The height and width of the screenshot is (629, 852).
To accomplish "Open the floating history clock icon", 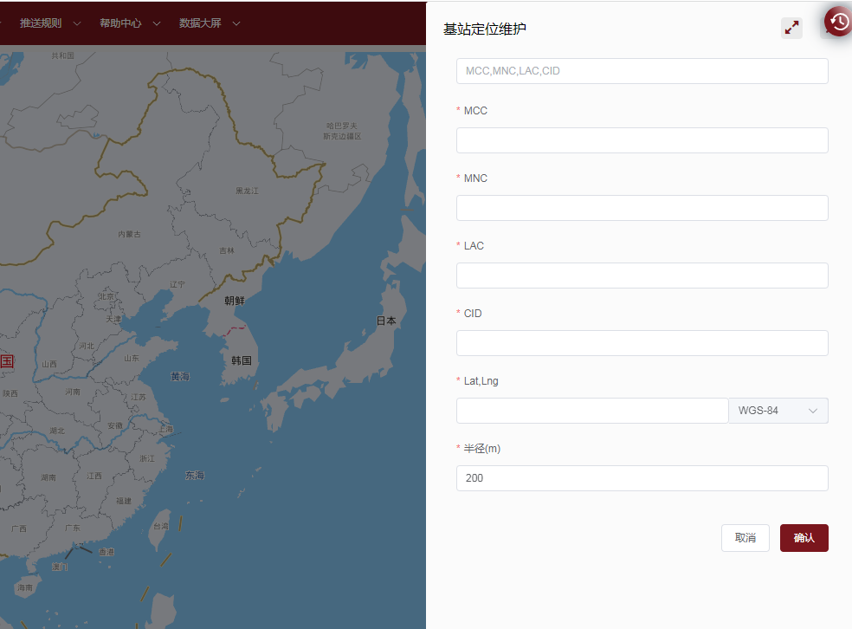I will click(837, 22).
